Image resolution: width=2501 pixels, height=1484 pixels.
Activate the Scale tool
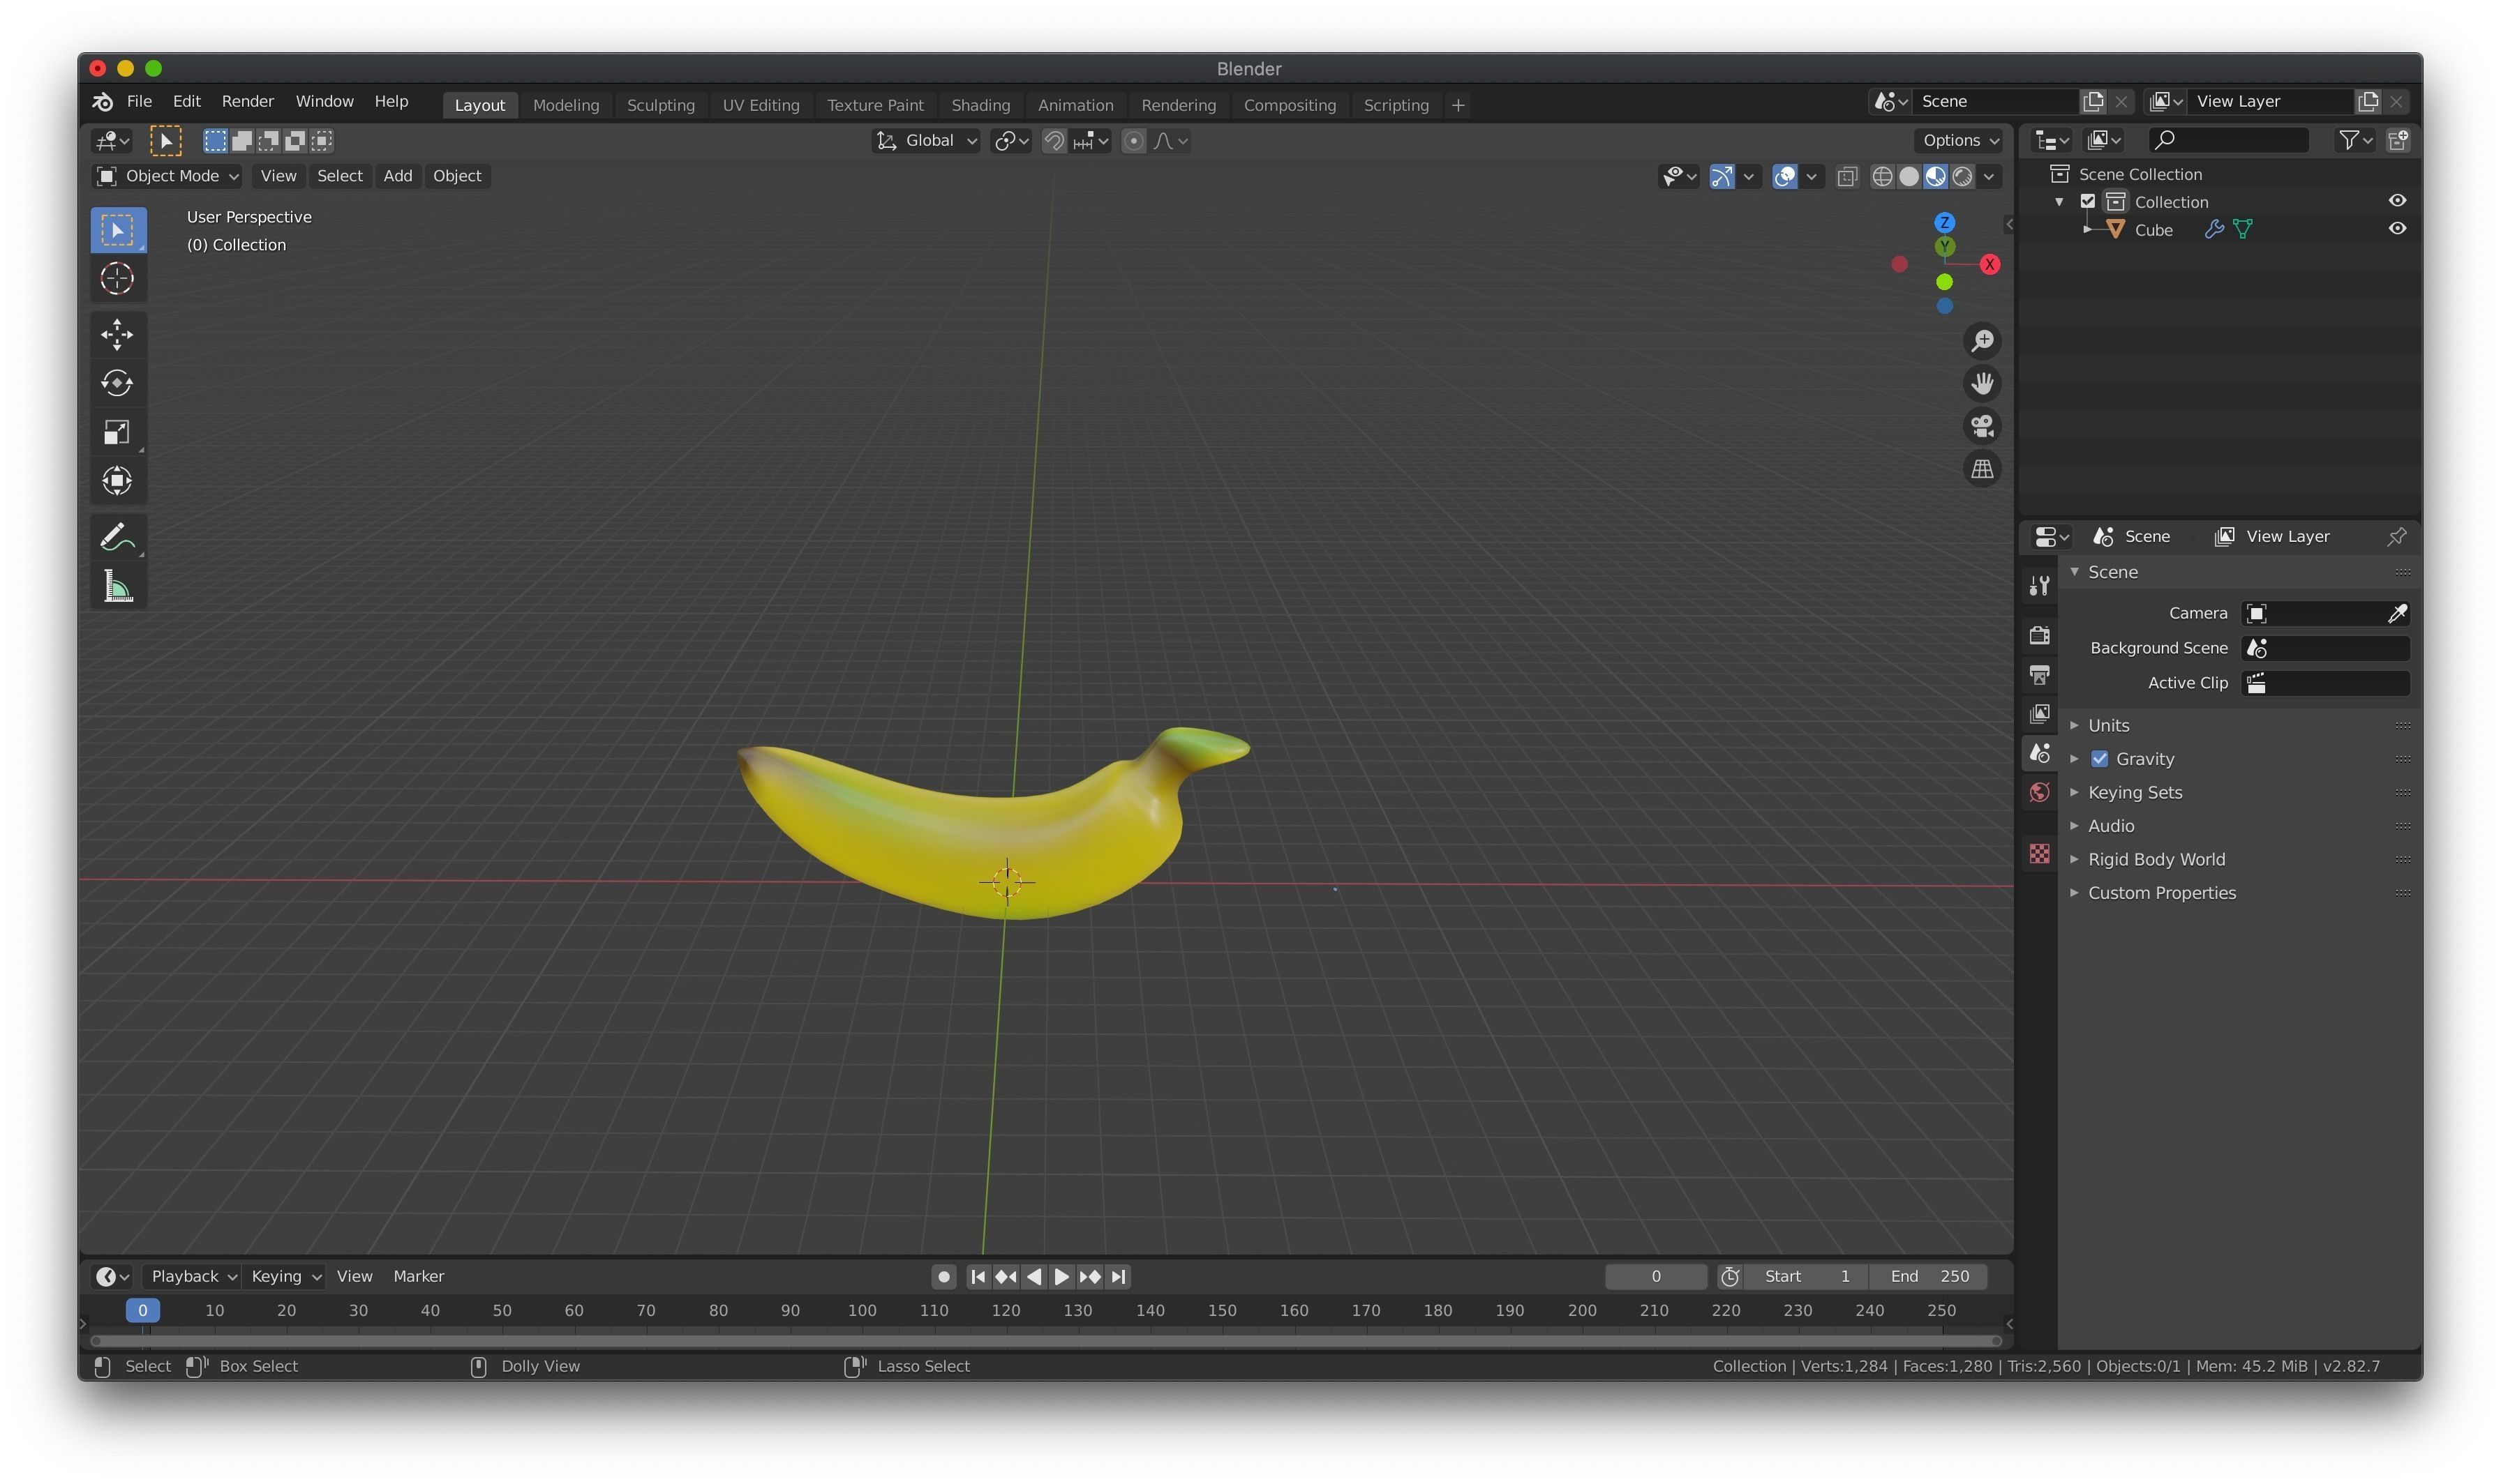pos(118,432)
